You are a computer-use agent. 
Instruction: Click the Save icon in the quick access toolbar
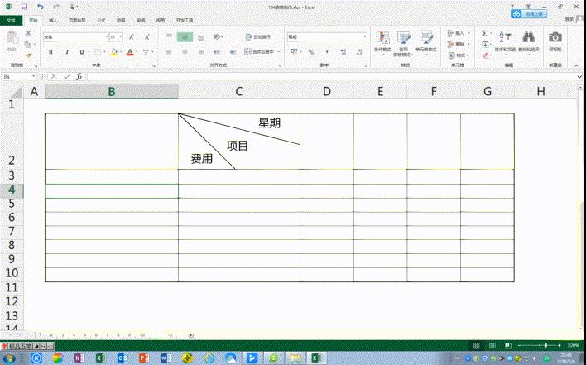click(24, 7)
